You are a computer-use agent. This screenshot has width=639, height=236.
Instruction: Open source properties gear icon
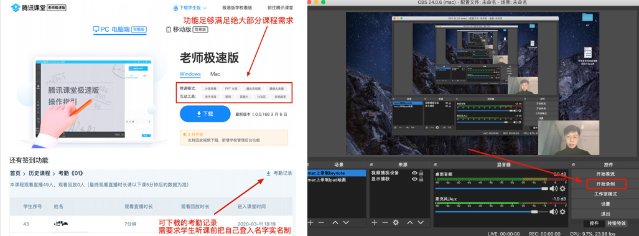(x=395, y=222)
